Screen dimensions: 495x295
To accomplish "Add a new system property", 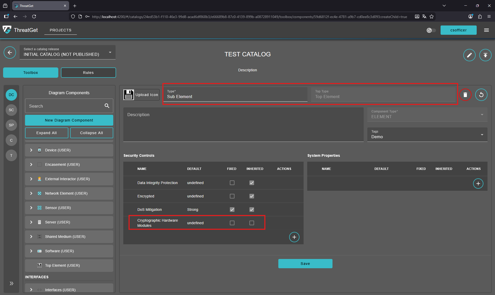I will click(x=478, y=184).
